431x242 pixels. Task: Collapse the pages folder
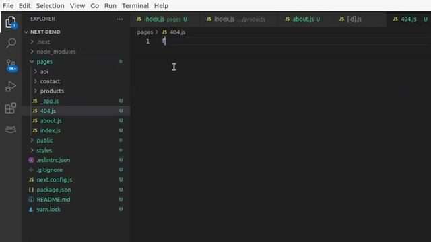[x=32, y=61]
